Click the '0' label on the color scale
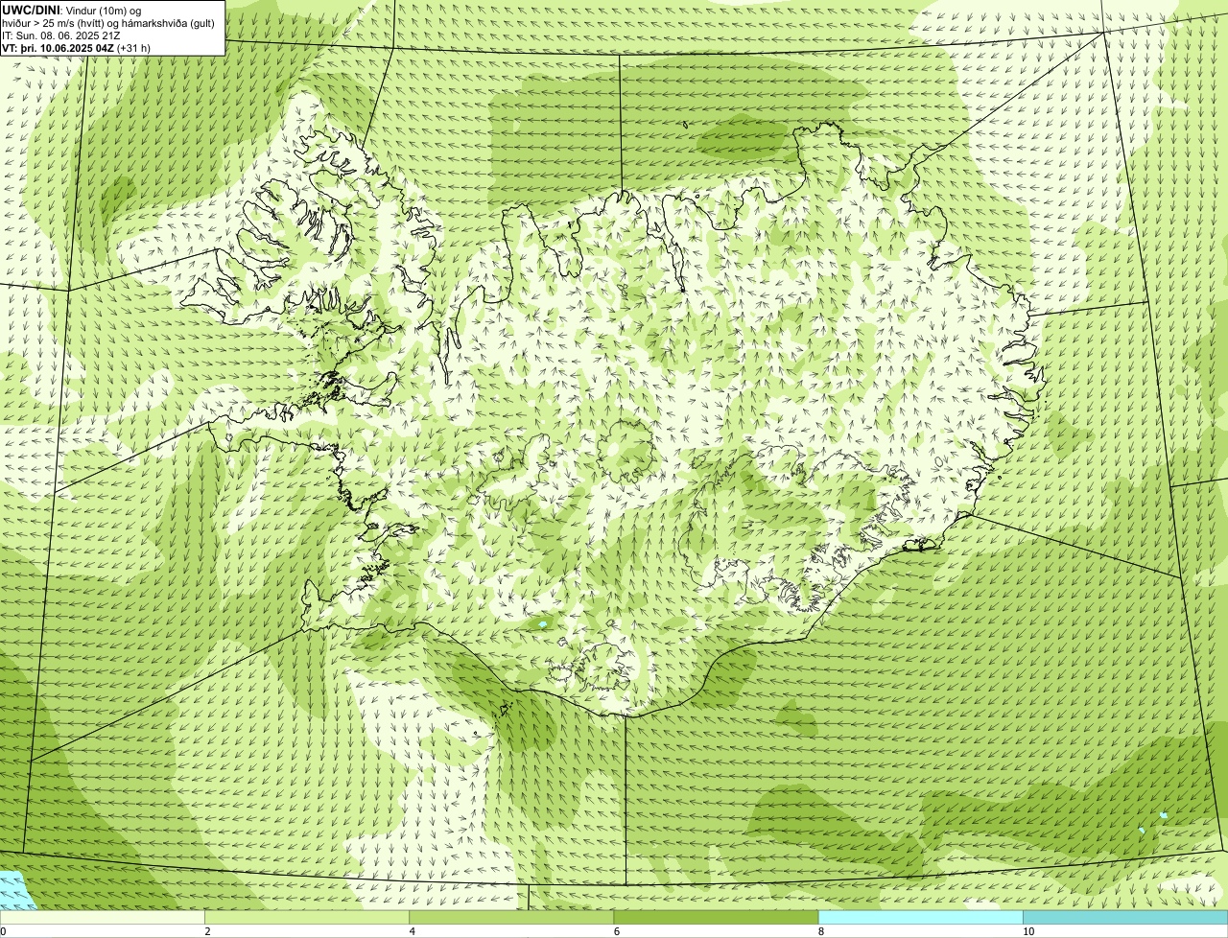Screen dimensions: 1228x938 click(x=4, y=931)
